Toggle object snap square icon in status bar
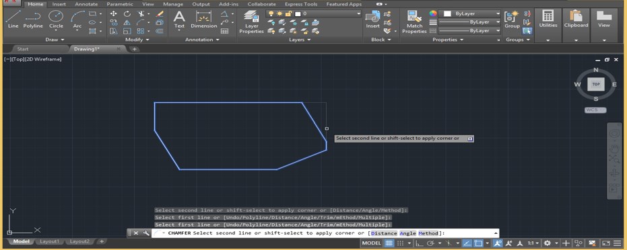Image resolution: width=627 pixels, height=250 pixels. (x=478, y=243)
